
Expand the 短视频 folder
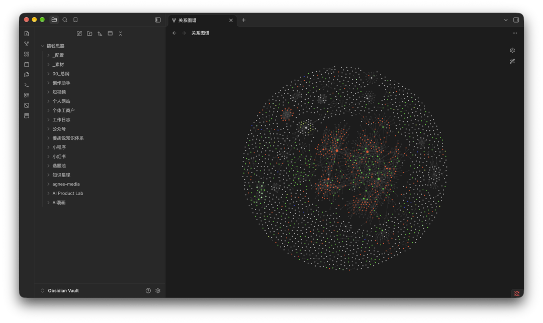[x=48, y=92]
